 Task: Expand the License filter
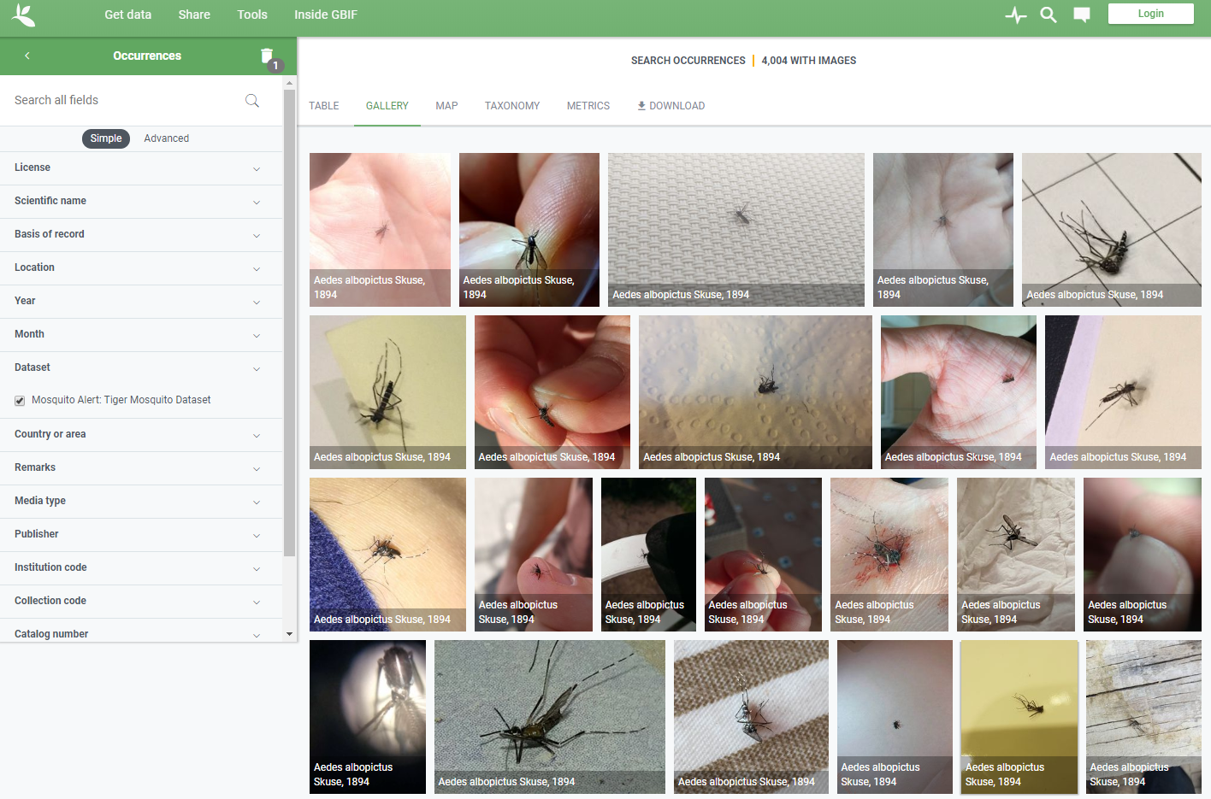pos(141,168)
